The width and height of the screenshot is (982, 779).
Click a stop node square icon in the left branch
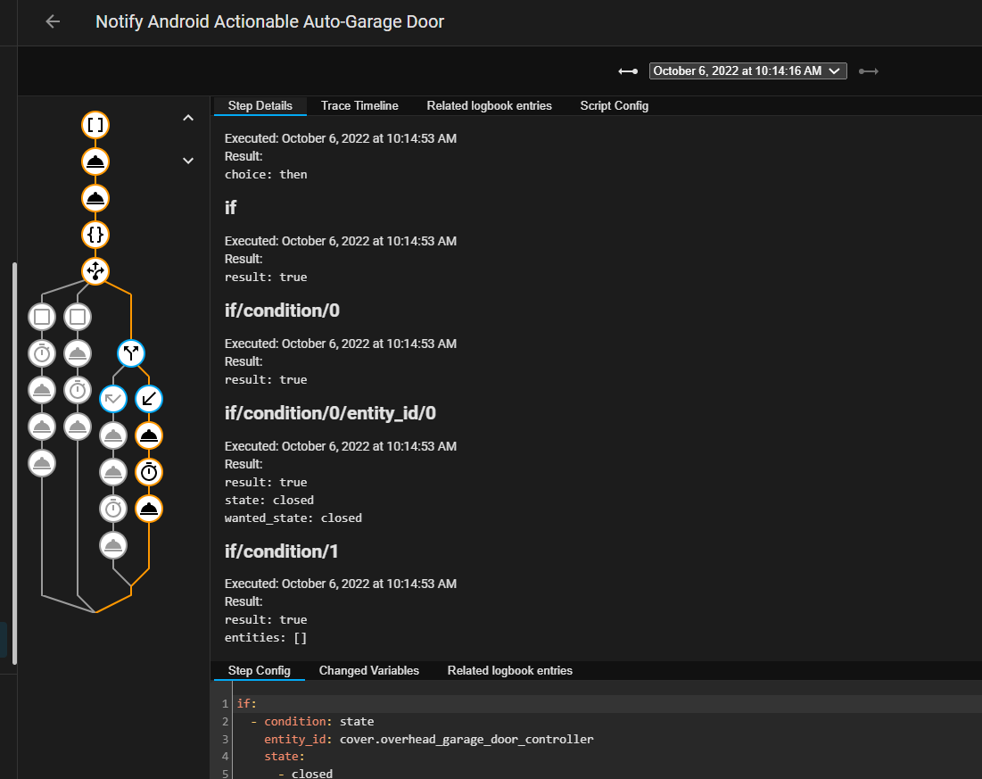tap(41, 317)
